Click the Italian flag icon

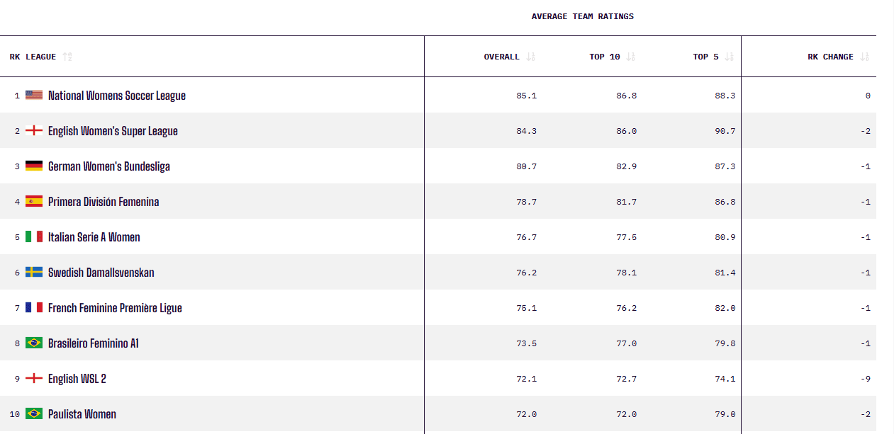[x=34, y=236]
